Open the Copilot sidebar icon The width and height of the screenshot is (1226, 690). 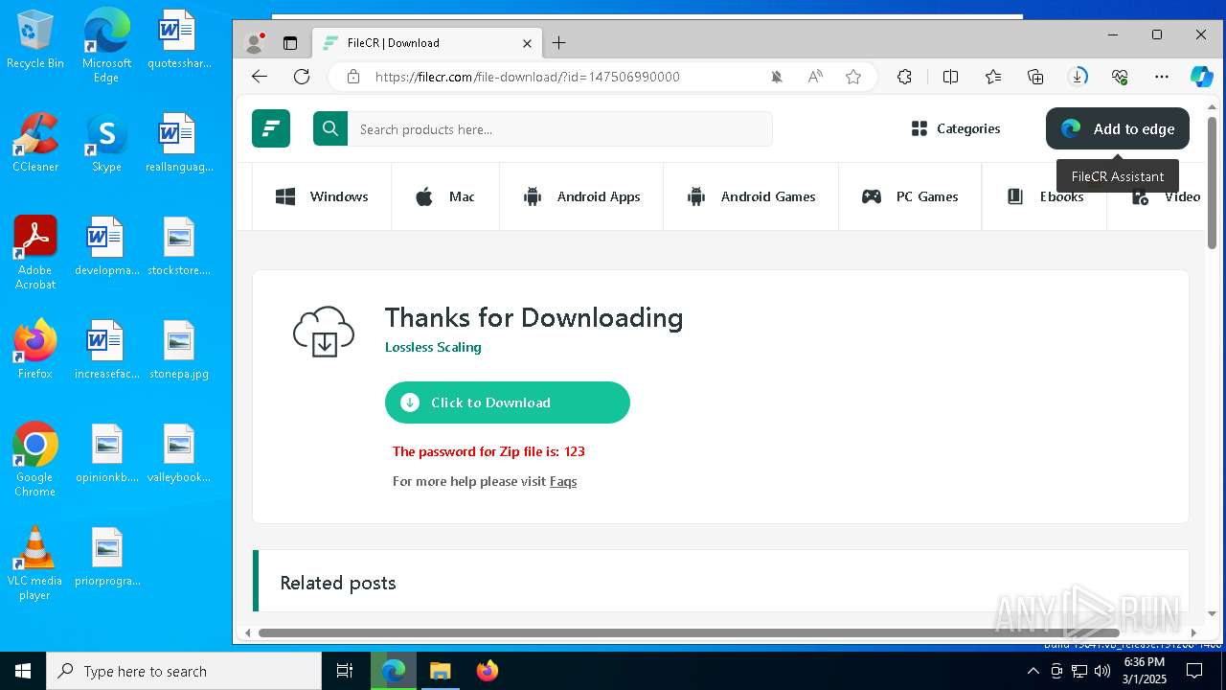pos(1202,77)
